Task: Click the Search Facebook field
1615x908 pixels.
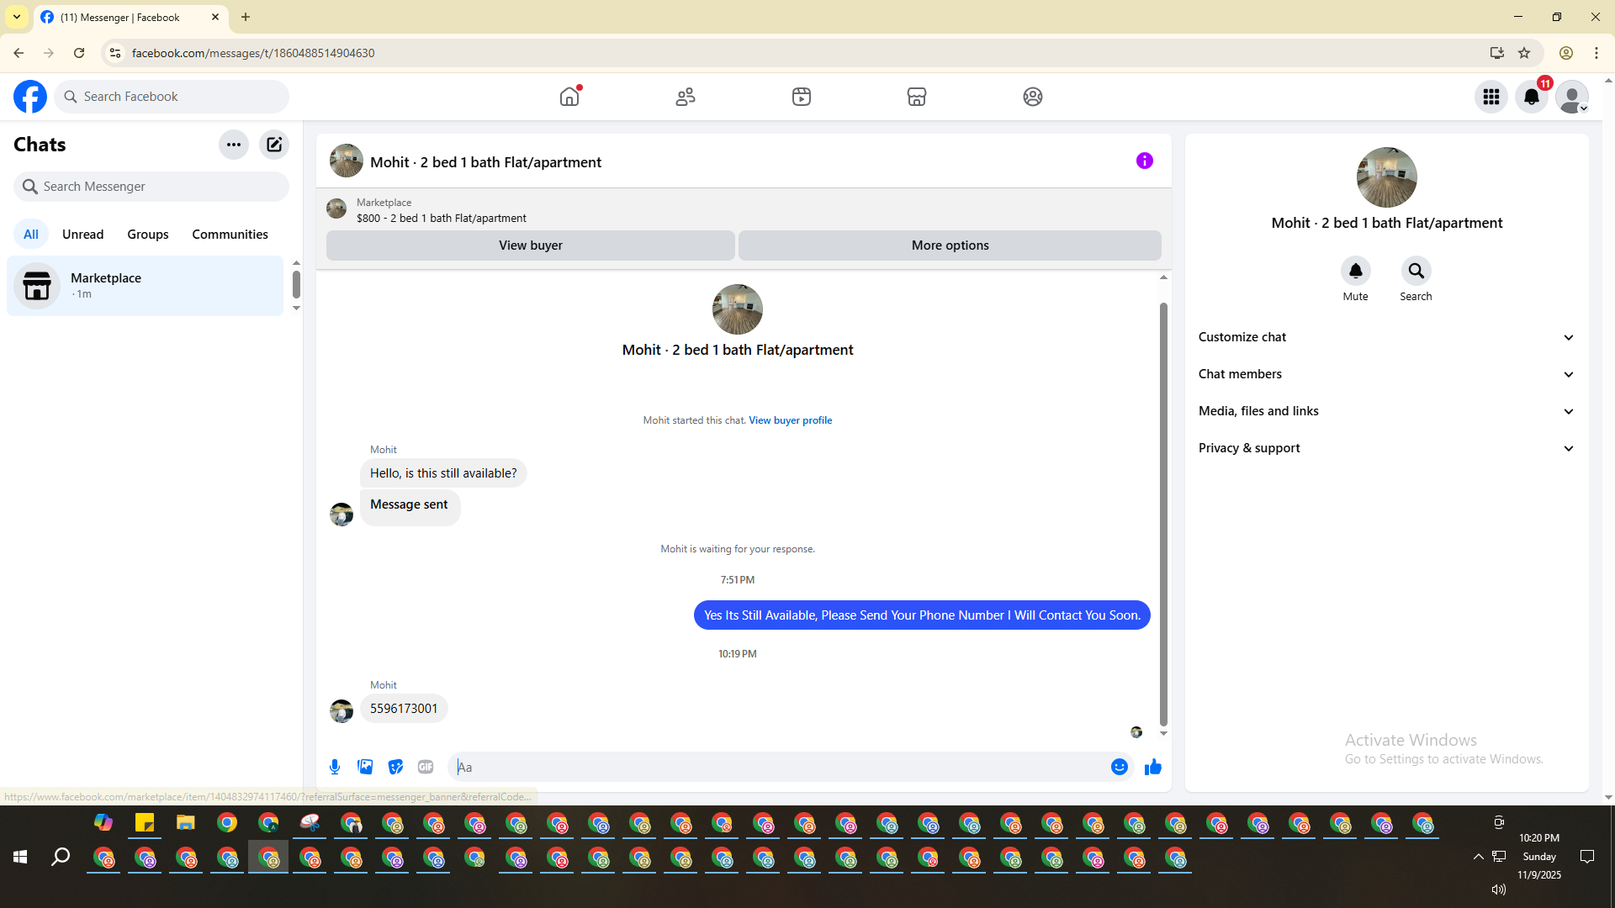Action: [x=172, y=97]
